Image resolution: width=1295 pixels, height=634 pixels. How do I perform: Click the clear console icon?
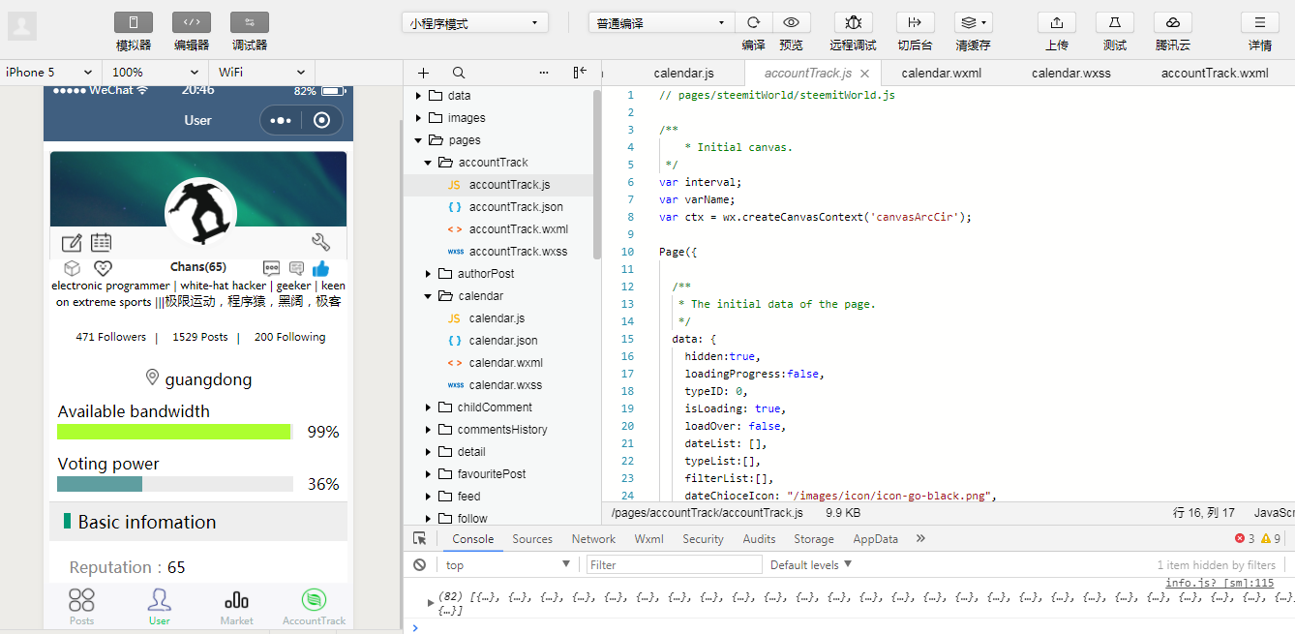click(x=419, y=564)
